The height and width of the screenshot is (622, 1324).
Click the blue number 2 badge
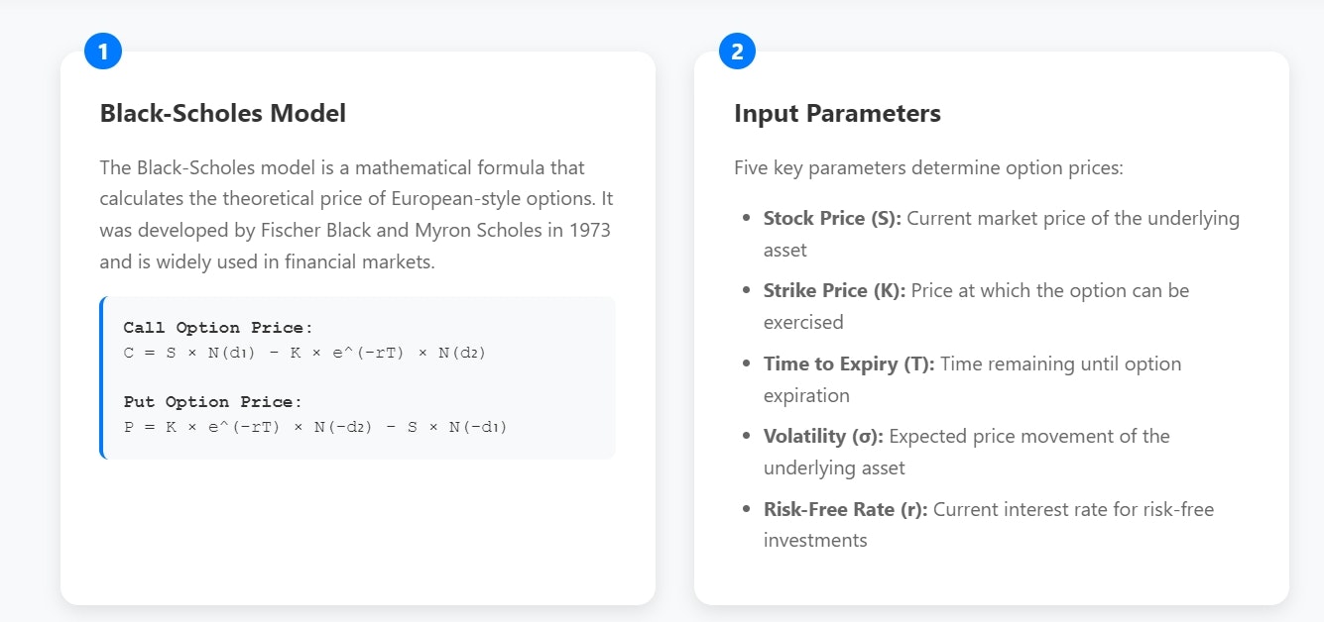point(737,51)
